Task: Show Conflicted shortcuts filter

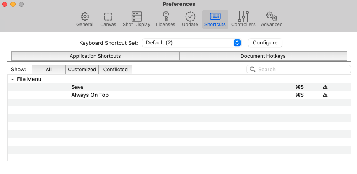Action: (x=115, y=70)
